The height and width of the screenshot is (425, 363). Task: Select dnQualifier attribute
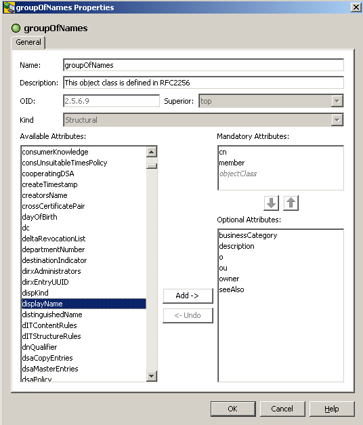pos(84,347)
